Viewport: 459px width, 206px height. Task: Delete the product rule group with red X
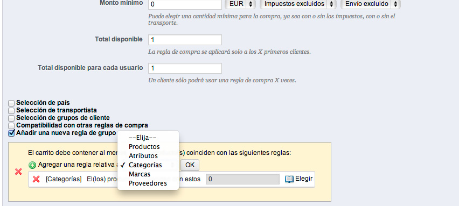click(18, 172)
